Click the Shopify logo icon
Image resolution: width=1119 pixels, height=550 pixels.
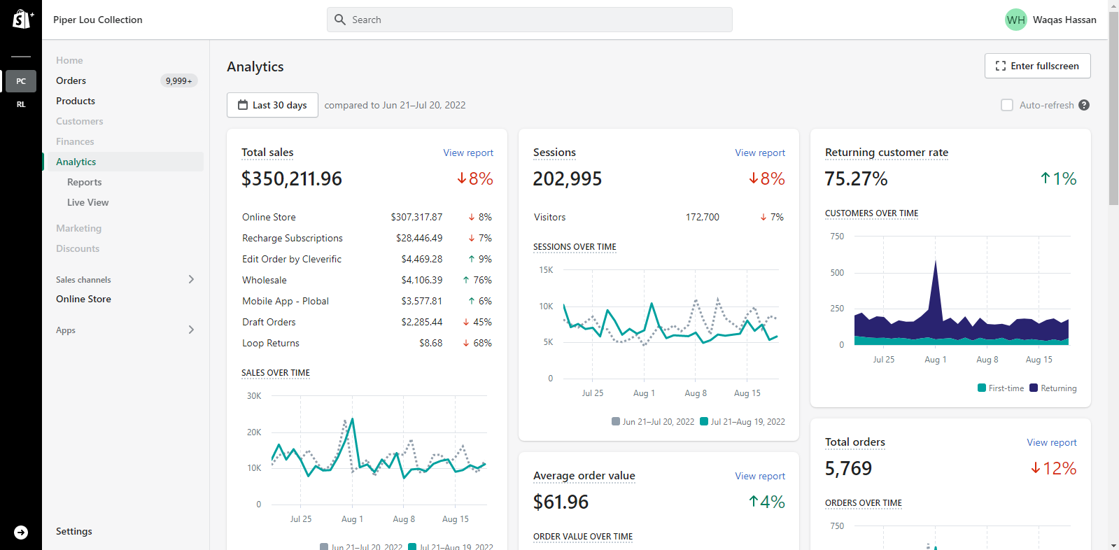point(22,19)
